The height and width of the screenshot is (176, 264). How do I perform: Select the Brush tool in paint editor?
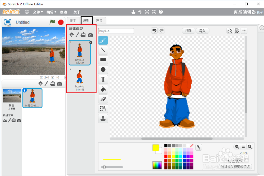click(x=103, y=40)
